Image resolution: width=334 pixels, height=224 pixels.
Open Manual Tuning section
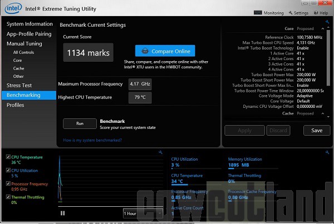coord(24,43)
